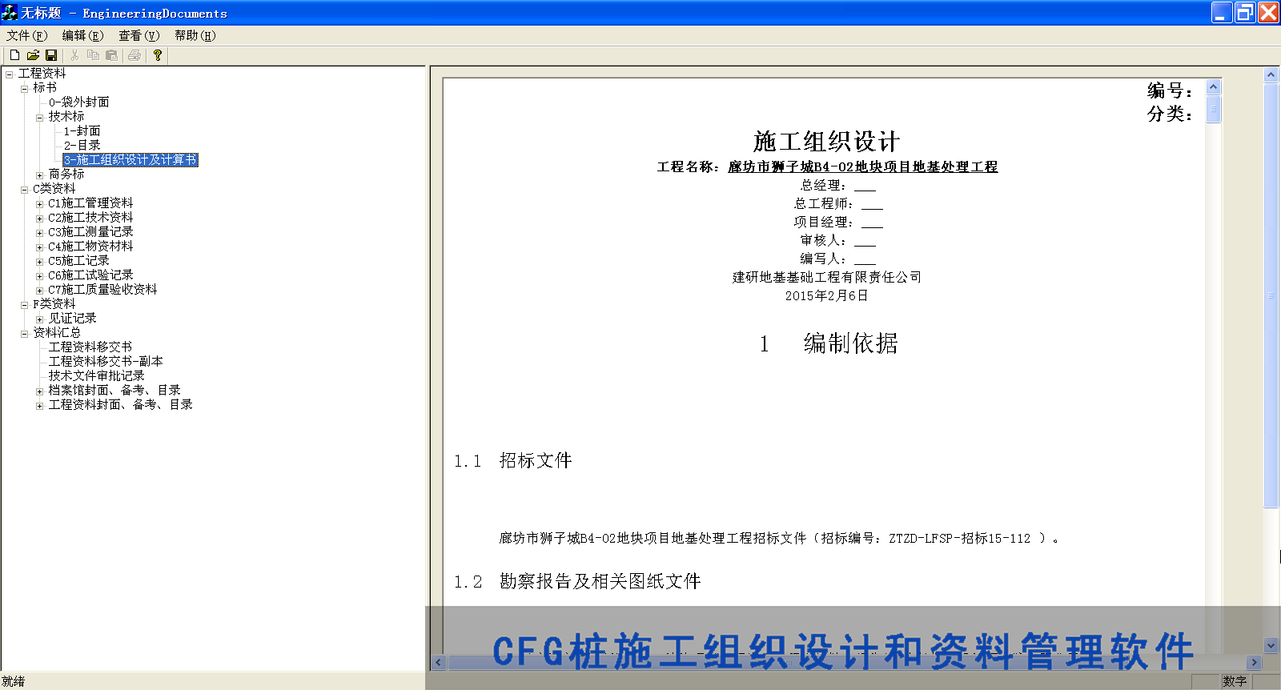Expand 档案馆封面、备考、目录 node

[x=39, y=391]
